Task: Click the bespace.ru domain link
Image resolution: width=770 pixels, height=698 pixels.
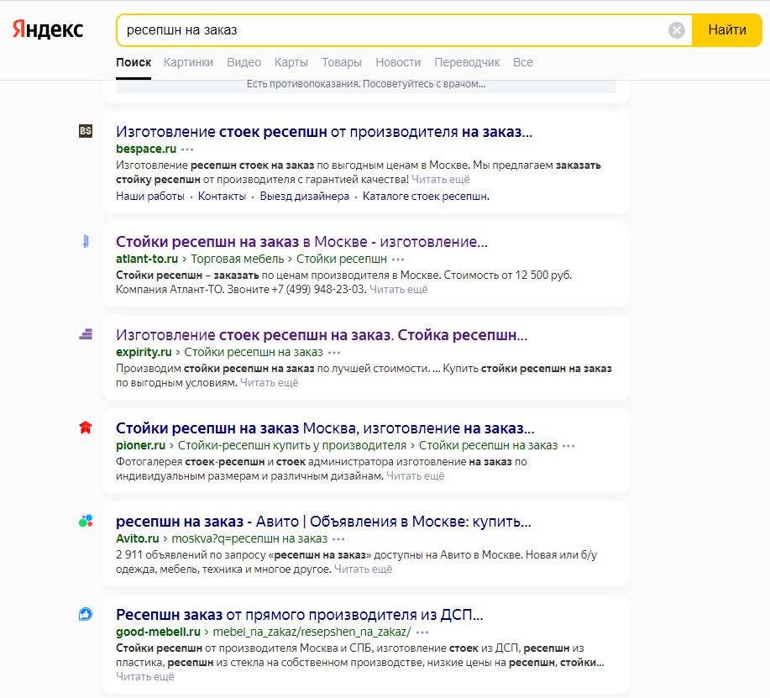Action: pyautogui.click(x=146, y=149)
